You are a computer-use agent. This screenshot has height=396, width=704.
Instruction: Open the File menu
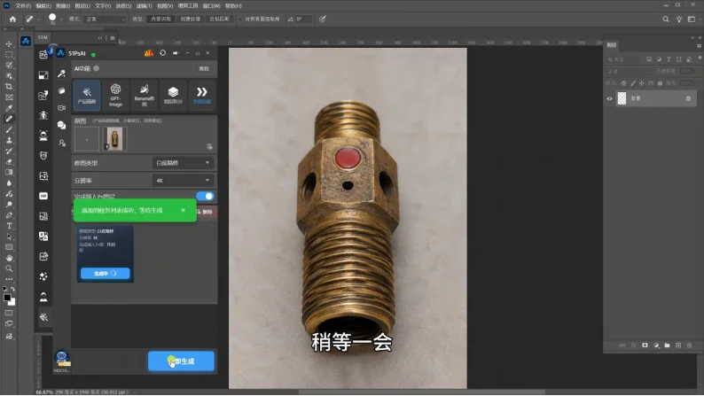pos(23,6)
